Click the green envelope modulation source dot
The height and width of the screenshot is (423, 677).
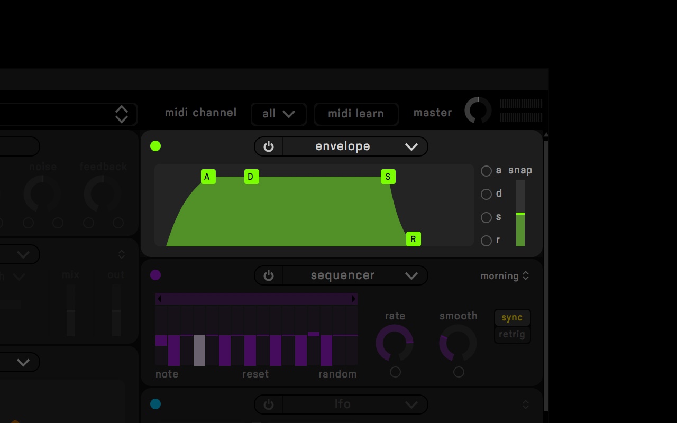tap(155, 146)
